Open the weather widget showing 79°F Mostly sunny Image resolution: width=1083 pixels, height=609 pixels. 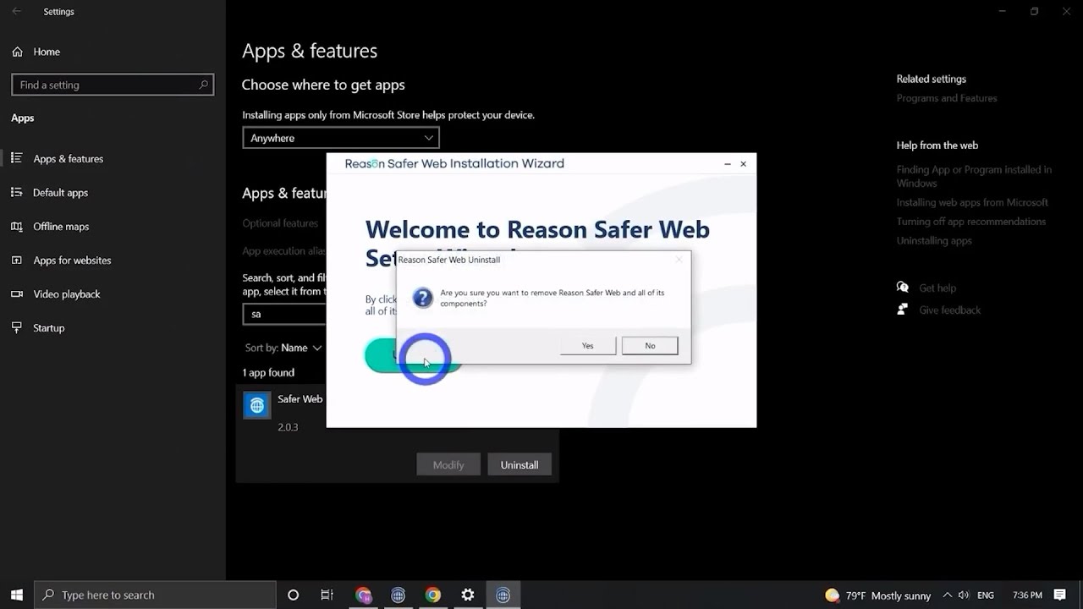pos(877,595)
